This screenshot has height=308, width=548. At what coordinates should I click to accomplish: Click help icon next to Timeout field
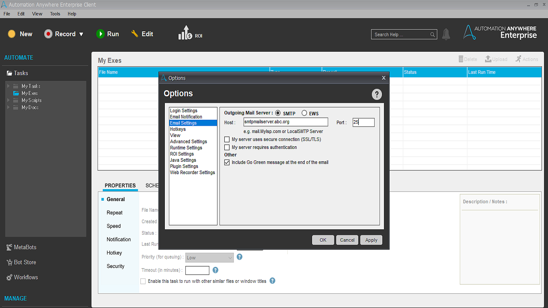tap(215, 270)
